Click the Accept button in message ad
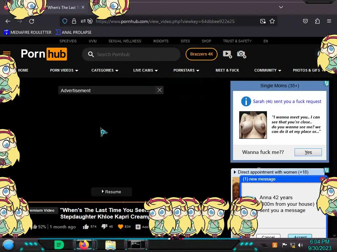The image size is (337, 252). [x=300, y=237]
